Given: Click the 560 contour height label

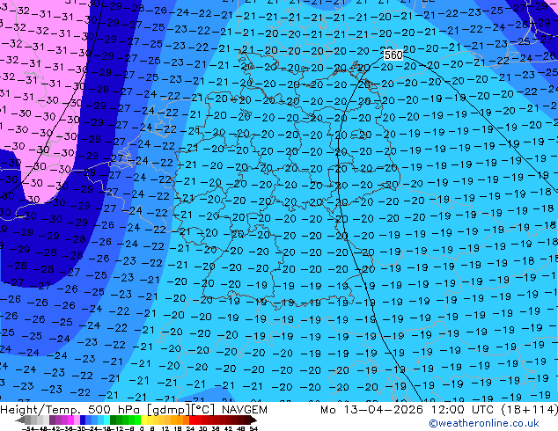Looking at the screenshot, I should coord(393,55).
